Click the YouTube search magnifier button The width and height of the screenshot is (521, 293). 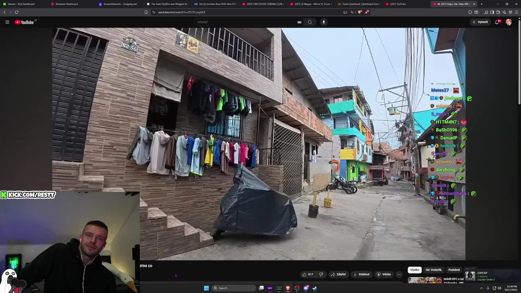click(310, 22)
